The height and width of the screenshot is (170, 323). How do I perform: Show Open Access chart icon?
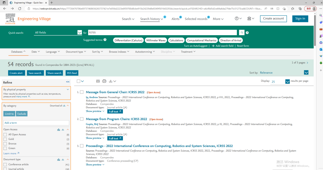[x=59, y=129]
